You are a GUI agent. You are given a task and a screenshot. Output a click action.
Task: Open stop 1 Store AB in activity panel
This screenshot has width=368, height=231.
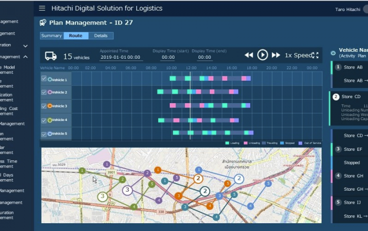pos(350,68)
